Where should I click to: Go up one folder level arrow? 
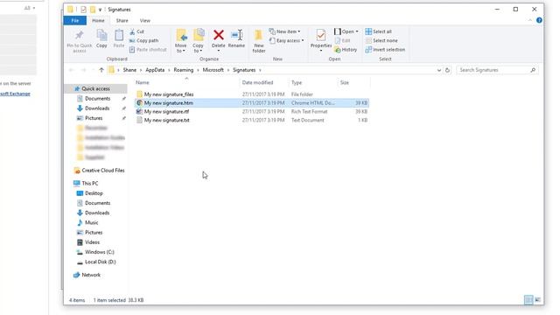(x=101, y=70)
